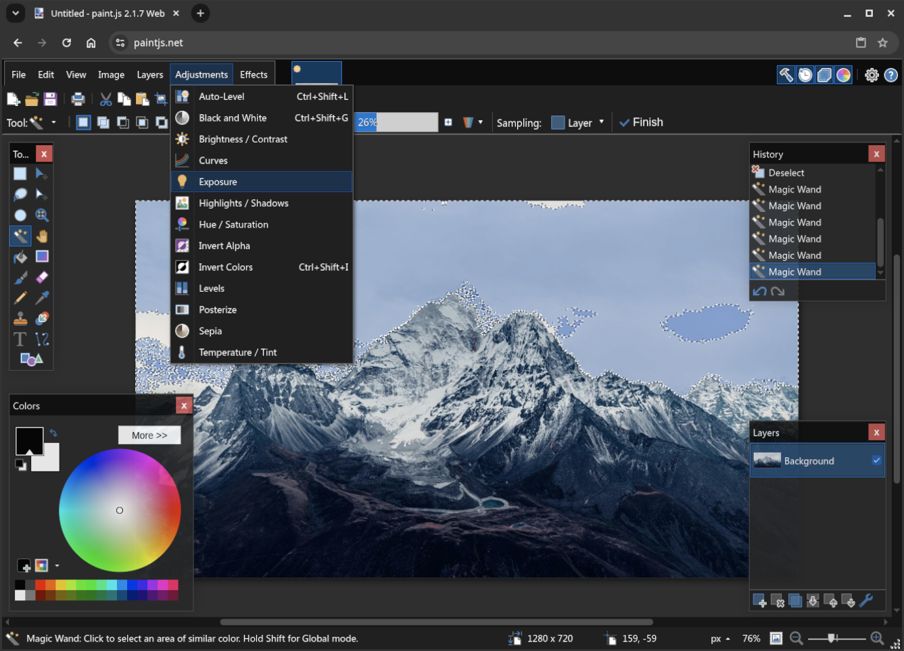Open Layer Properties wrench icon
This screenshot has height=651, width=904.
(x=866, y=600)
